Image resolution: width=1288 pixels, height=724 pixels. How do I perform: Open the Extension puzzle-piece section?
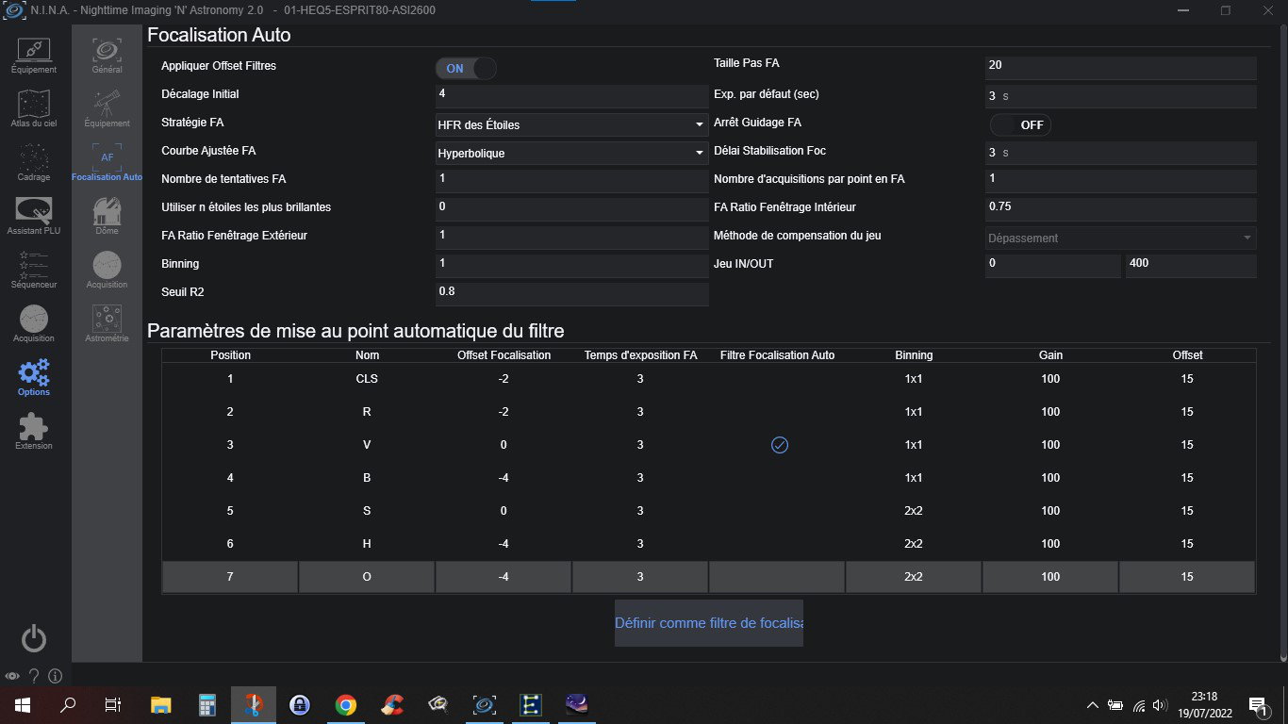[x=34, y=431]
